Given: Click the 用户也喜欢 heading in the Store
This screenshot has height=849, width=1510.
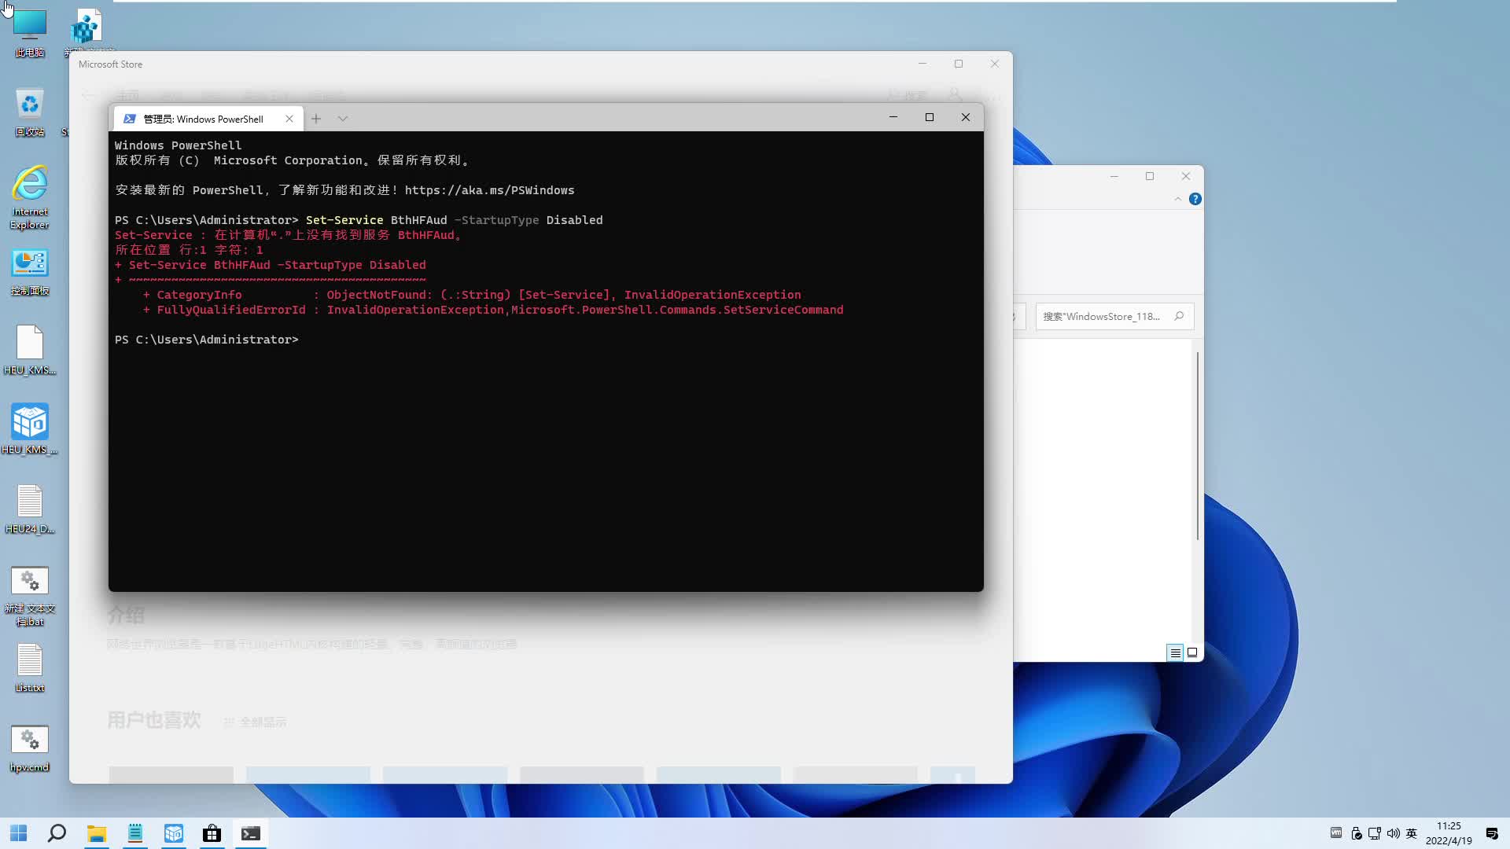Looking at the screenshot, I should point(154,720).
